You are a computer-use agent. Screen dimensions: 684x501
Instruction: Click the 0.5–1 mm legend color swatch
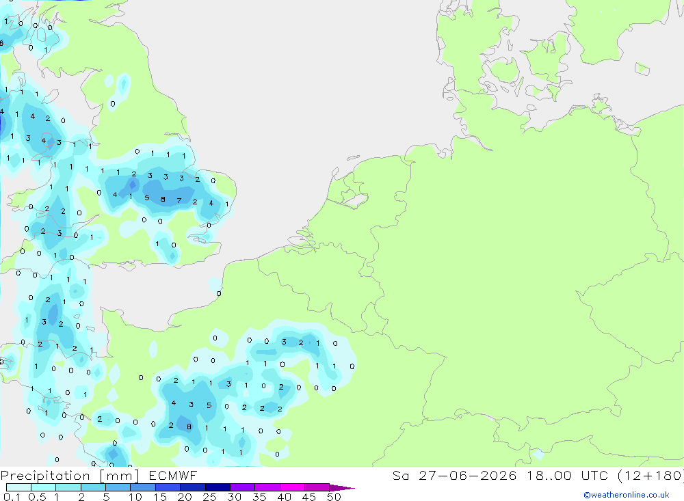[x=44, y=487]
